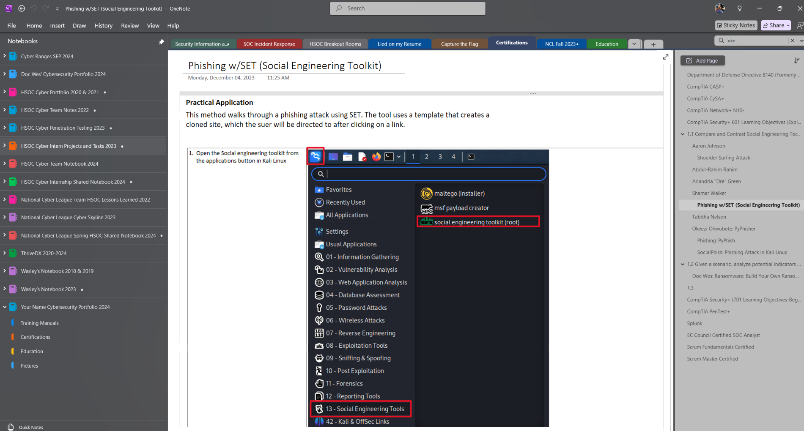Show more section tabs dropdown

coord(634,44)
